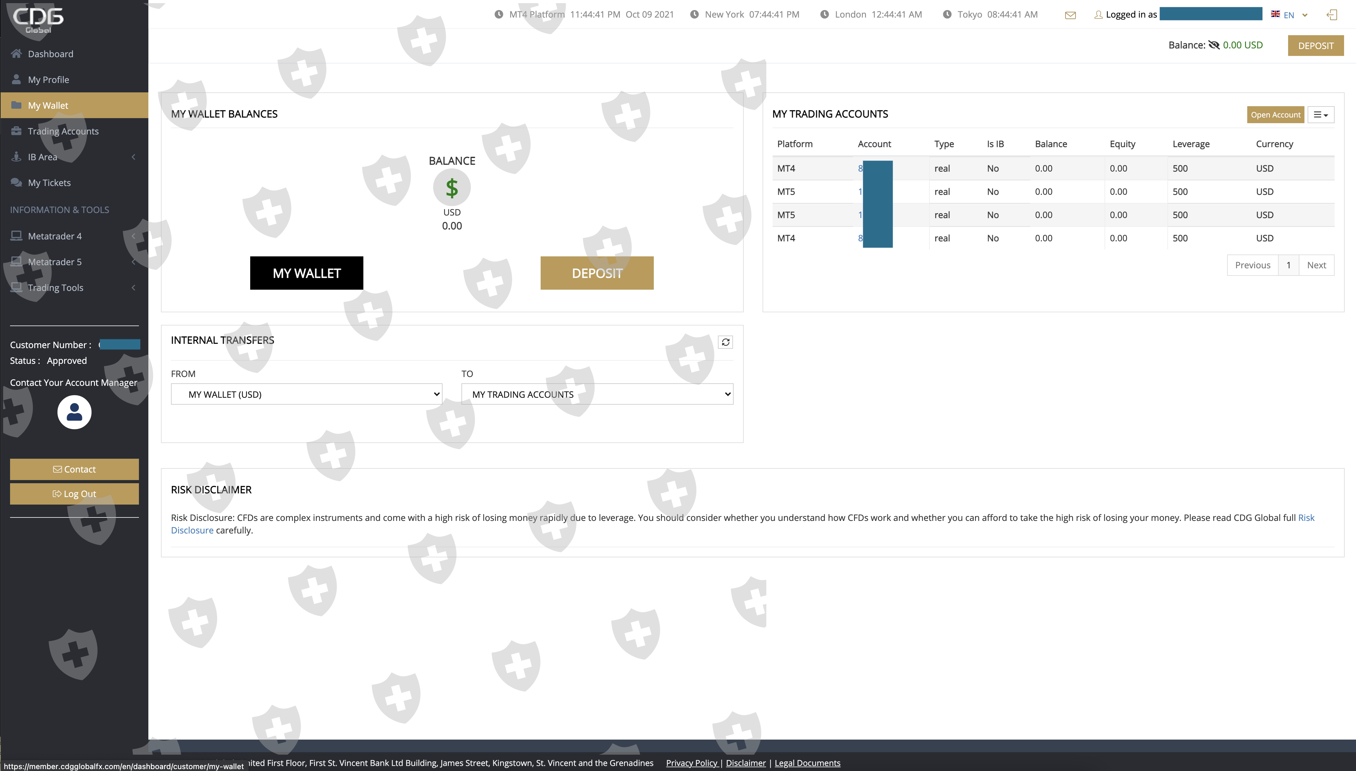Click the logout arrow icon at top right

coord(1331,15)
